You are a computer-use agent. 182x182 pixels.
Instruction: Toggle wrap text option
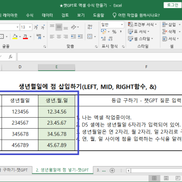coord(90,27)
